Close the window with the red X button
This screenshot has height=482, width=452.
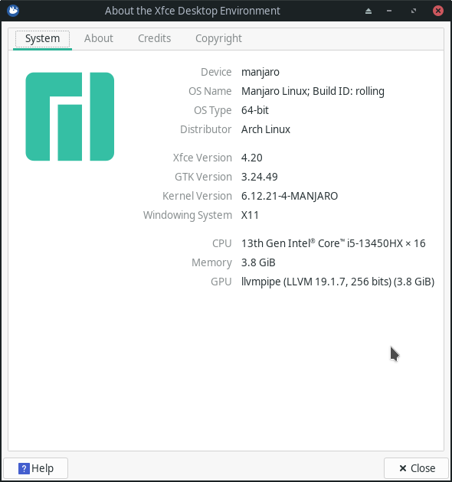438,11
